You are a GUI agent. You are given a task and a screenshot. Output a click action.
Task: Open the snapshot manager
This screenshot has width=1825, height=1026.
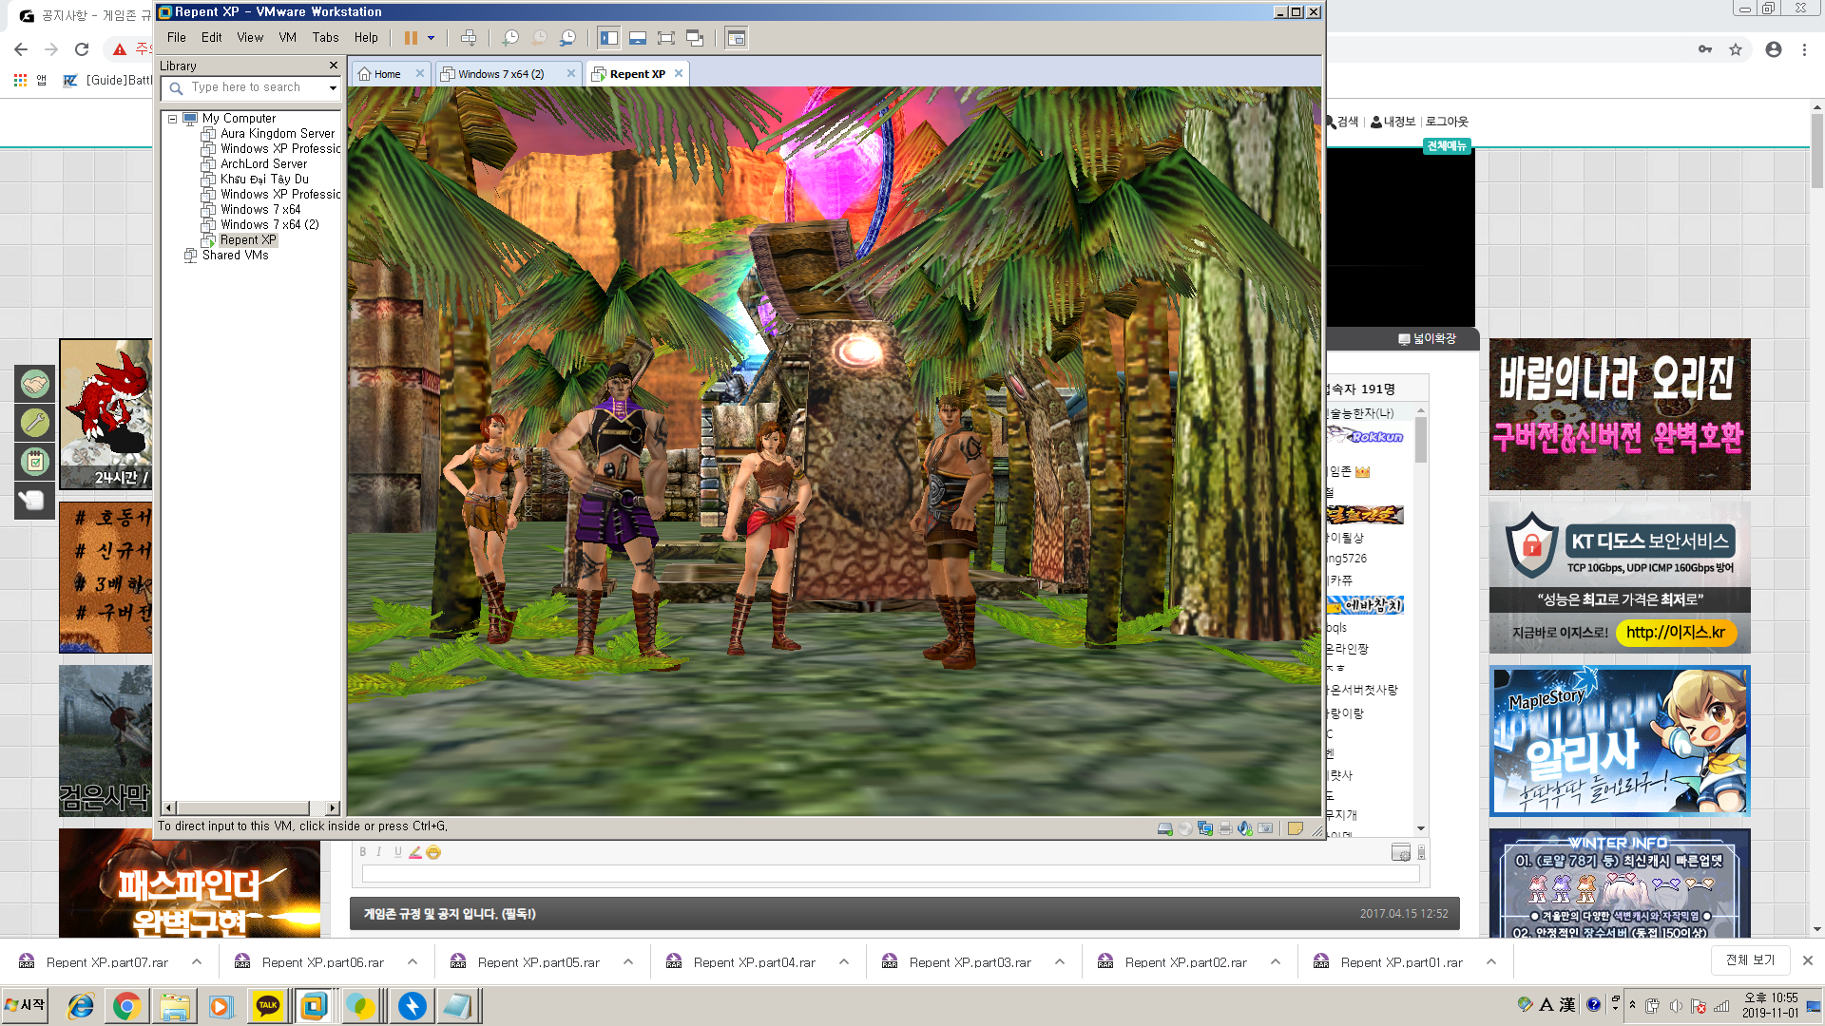point(567,38)
